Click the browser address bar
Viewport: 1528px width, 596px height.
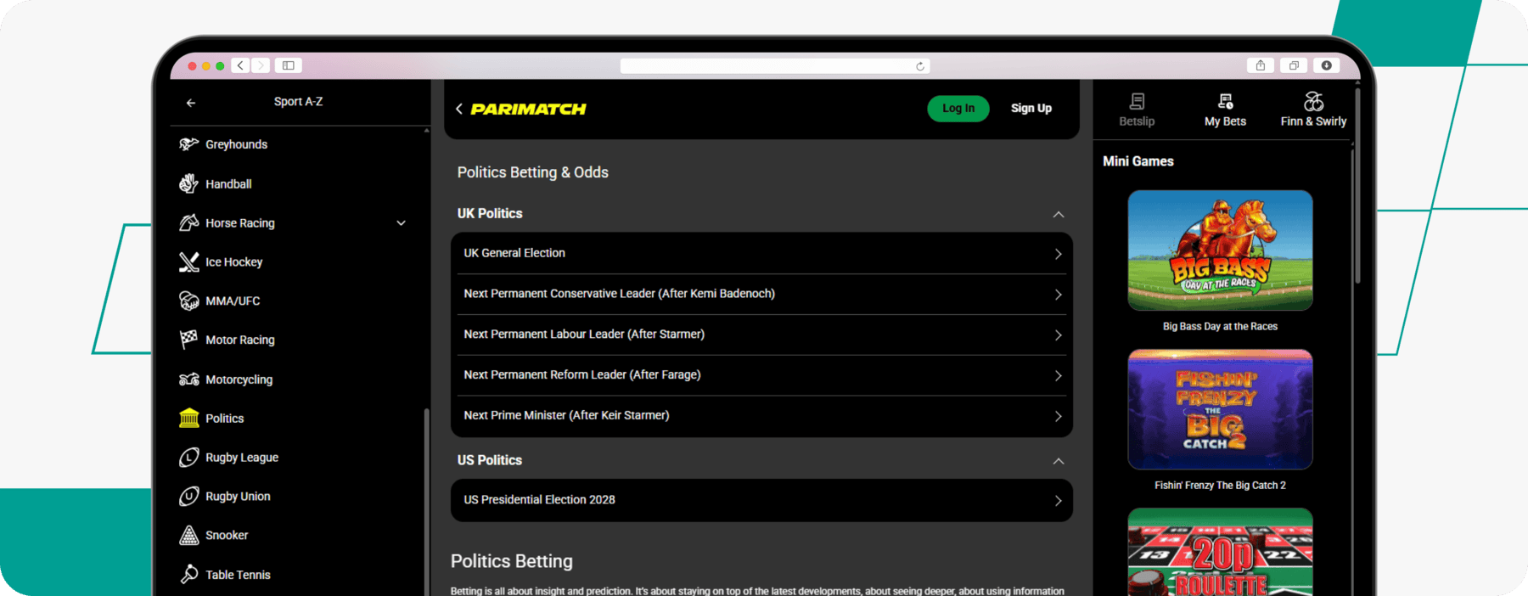774,66
